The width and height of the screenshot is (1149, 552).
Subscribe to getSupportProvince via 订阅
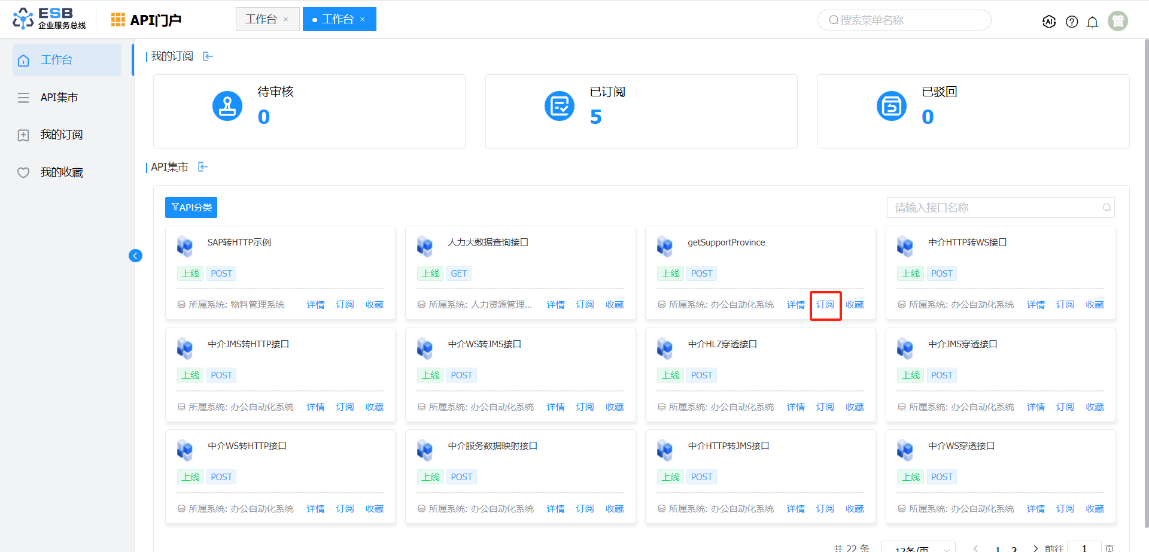point(825,305)
